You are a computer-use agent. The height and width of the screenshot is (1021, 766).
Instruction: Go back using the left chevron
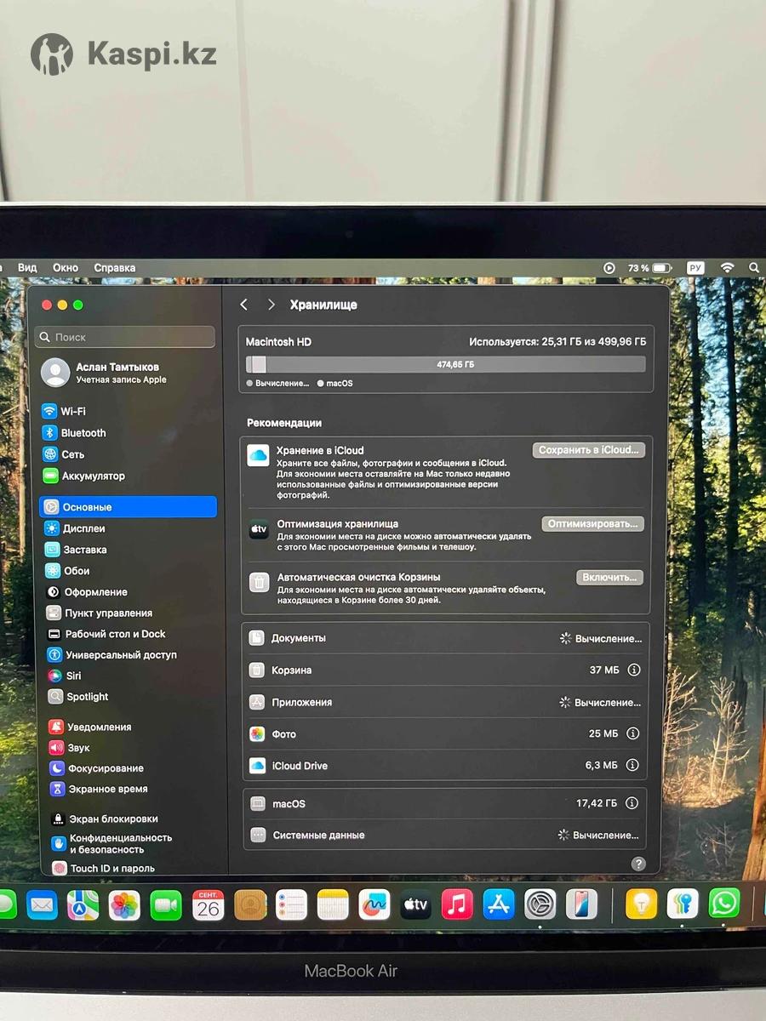pyautogui.click(x=244, y=305)
